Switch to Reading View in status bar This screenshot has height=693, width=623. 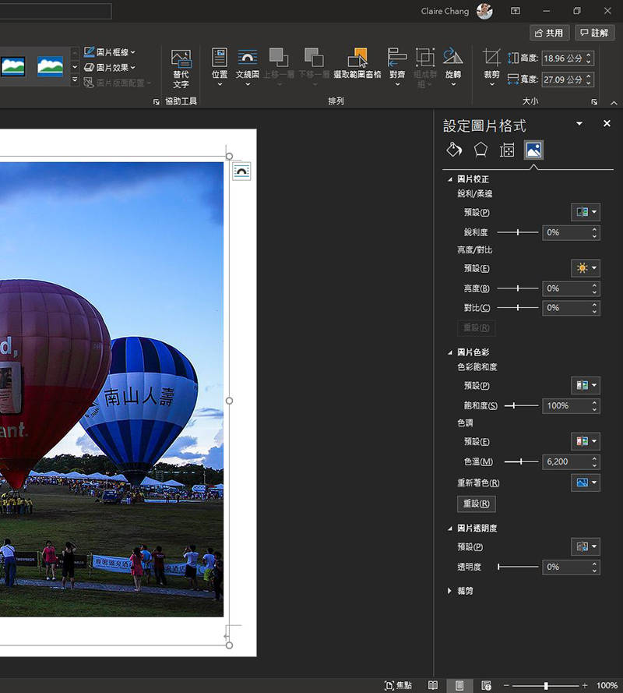pyautogui.click(x=433, y=685)
